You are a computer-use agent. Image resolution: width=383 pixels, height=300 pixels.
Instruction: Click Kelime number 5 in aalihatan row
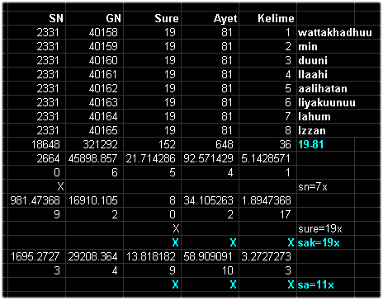(288, 88)
